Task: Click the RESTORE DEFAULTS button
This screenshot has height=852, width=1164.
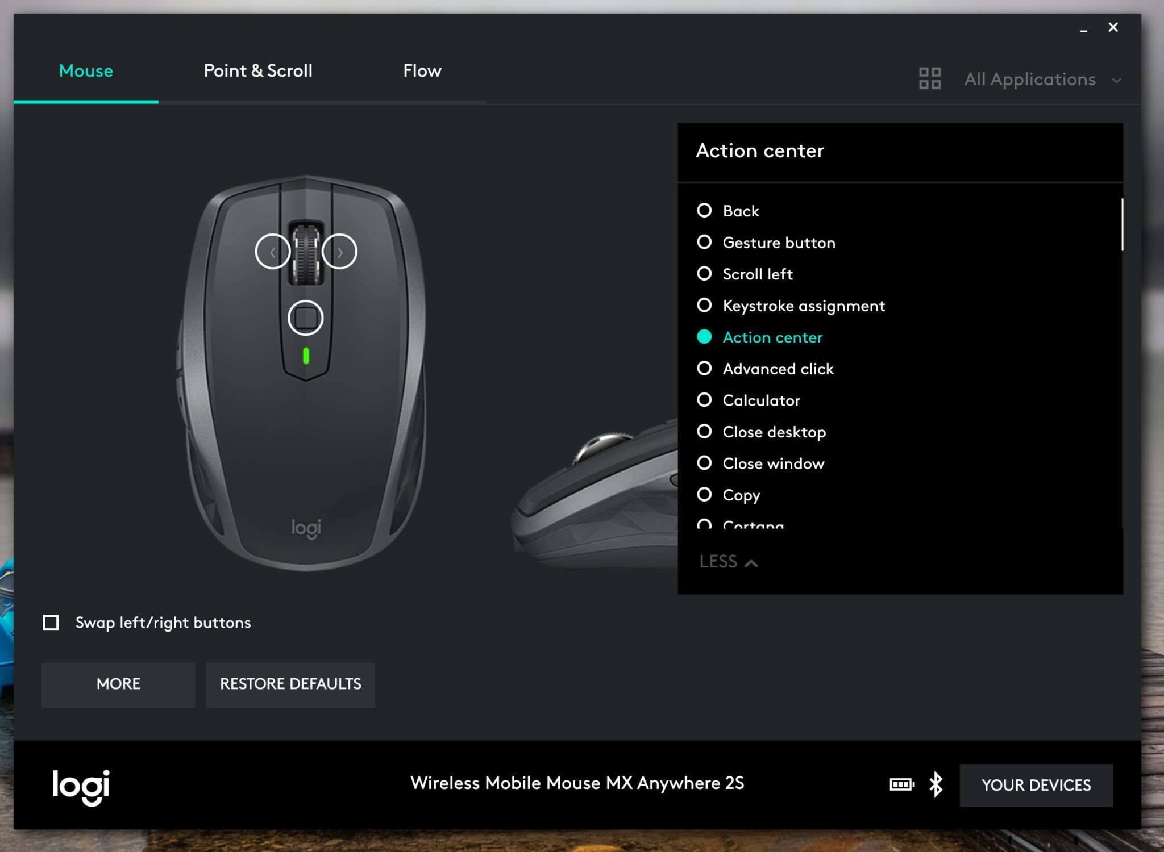Action: (x=291, y=683)
